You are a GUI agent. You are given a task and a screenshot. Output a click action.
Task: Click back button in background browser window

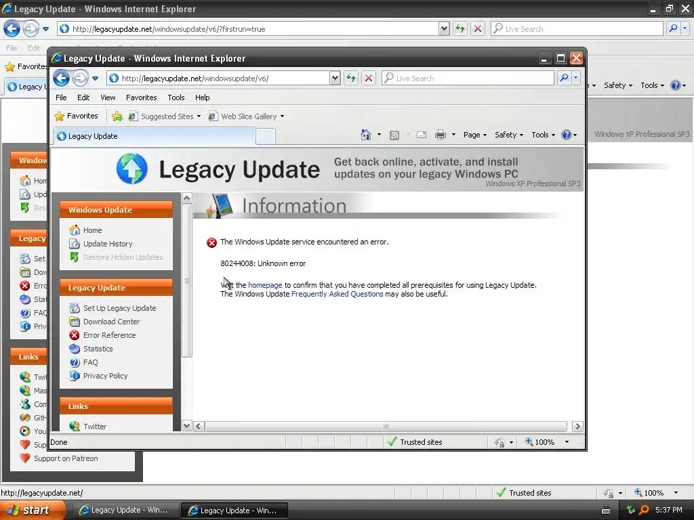click(x=12, y=28)
